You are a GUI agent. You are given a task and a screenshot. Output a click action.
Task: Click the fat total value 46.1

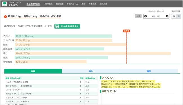87,86
